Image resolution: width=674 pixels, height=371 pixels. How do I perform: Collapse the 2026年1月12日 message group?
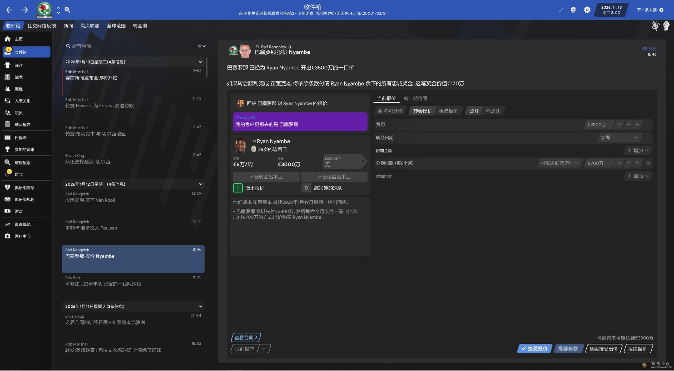click(201, 184)
